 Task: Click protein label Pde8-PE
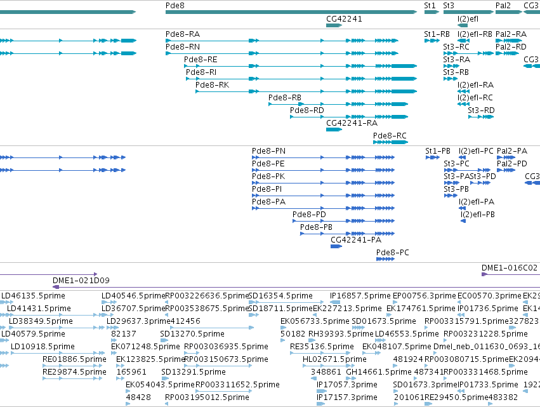pyautogui.click(x=268, y=164)
